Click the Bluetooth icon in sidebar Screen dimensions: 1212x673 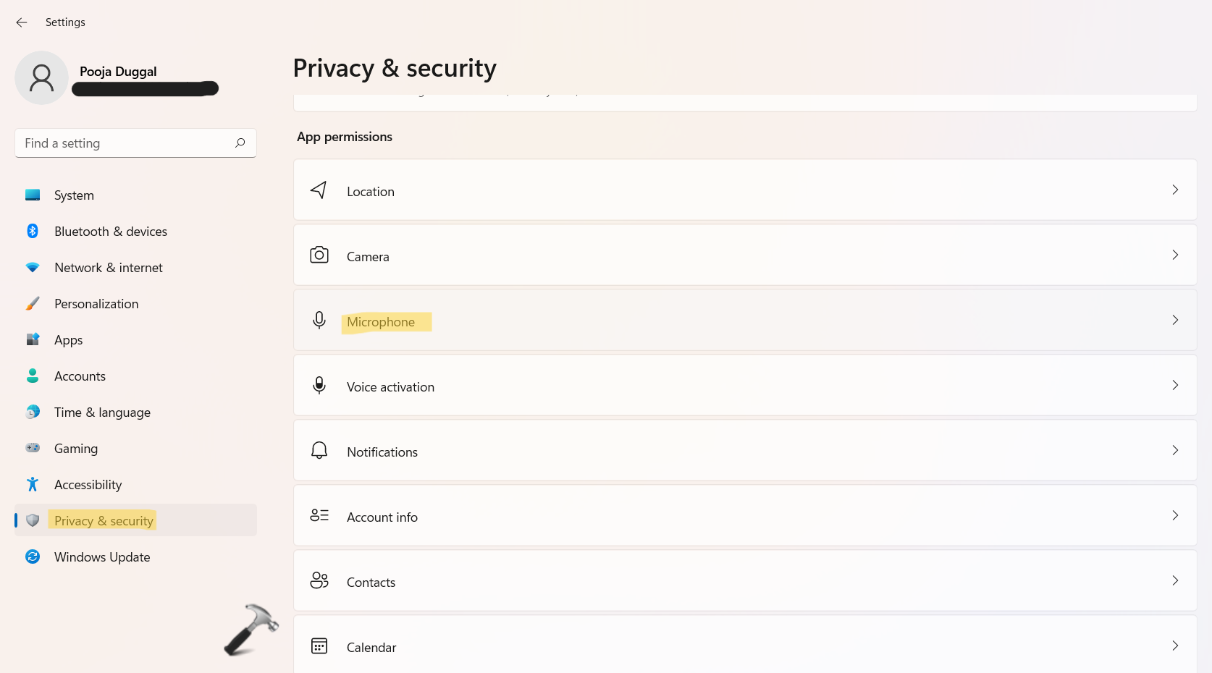point(33,231)
